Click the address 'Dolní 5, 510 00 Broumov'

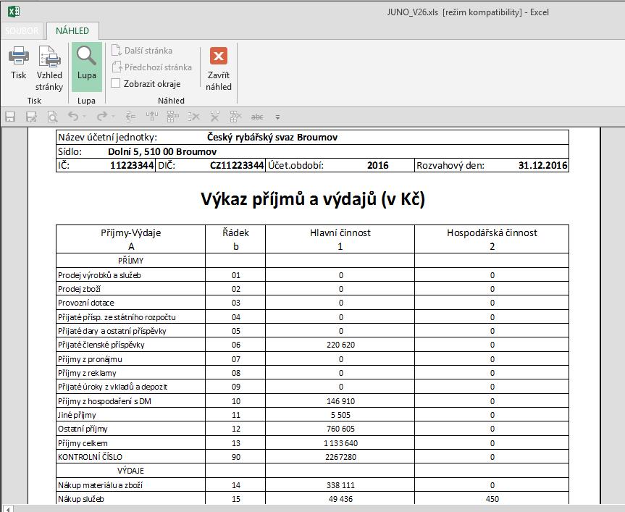click(x=162, y=151)
